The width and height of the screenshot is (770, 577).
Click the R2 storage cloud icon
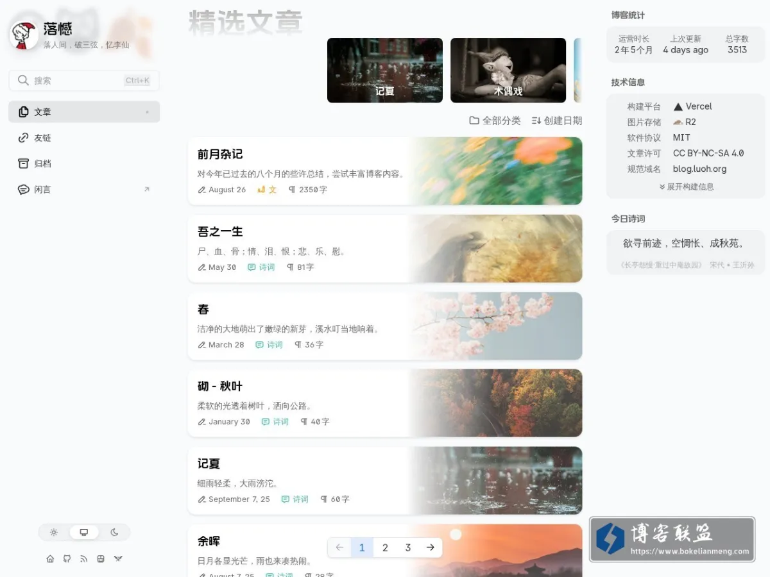click(x=678, y=122)
